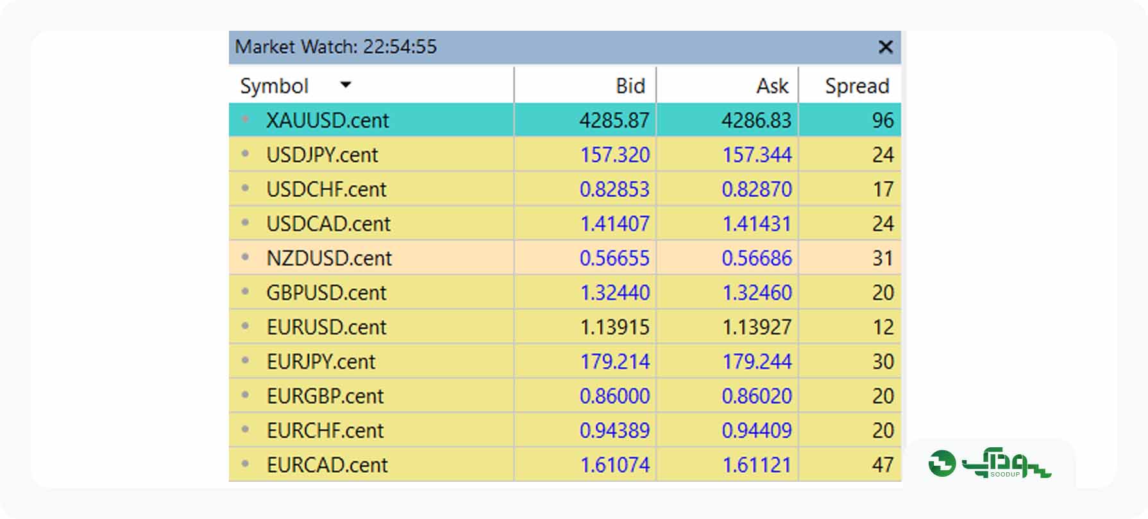
Task: Click the USDJPY.cent bid 157.320
Action: coord(615,155)
